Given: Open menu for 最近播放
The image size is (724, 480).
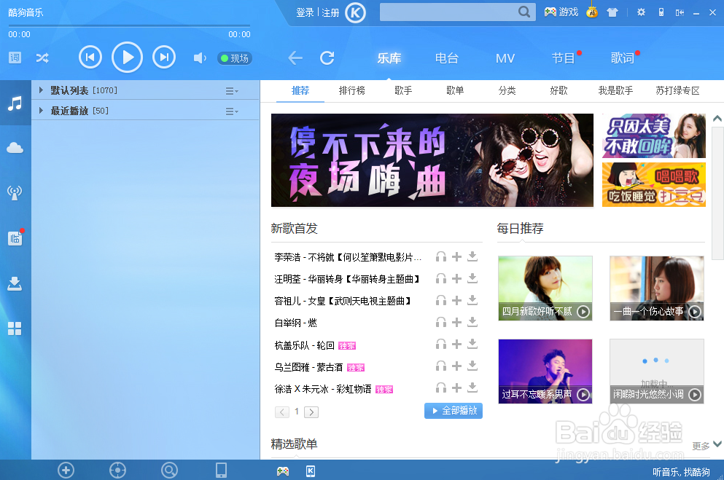Looking at the screenshot, I should 232,111.
